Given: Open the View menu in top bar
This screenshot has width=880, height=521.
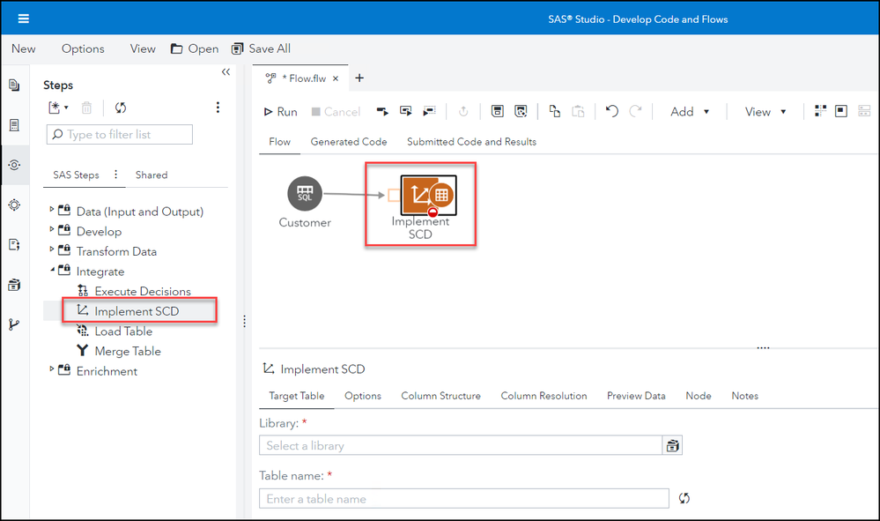Looking at the screenshot, I should pyautogui.click(x=143, y=48).
